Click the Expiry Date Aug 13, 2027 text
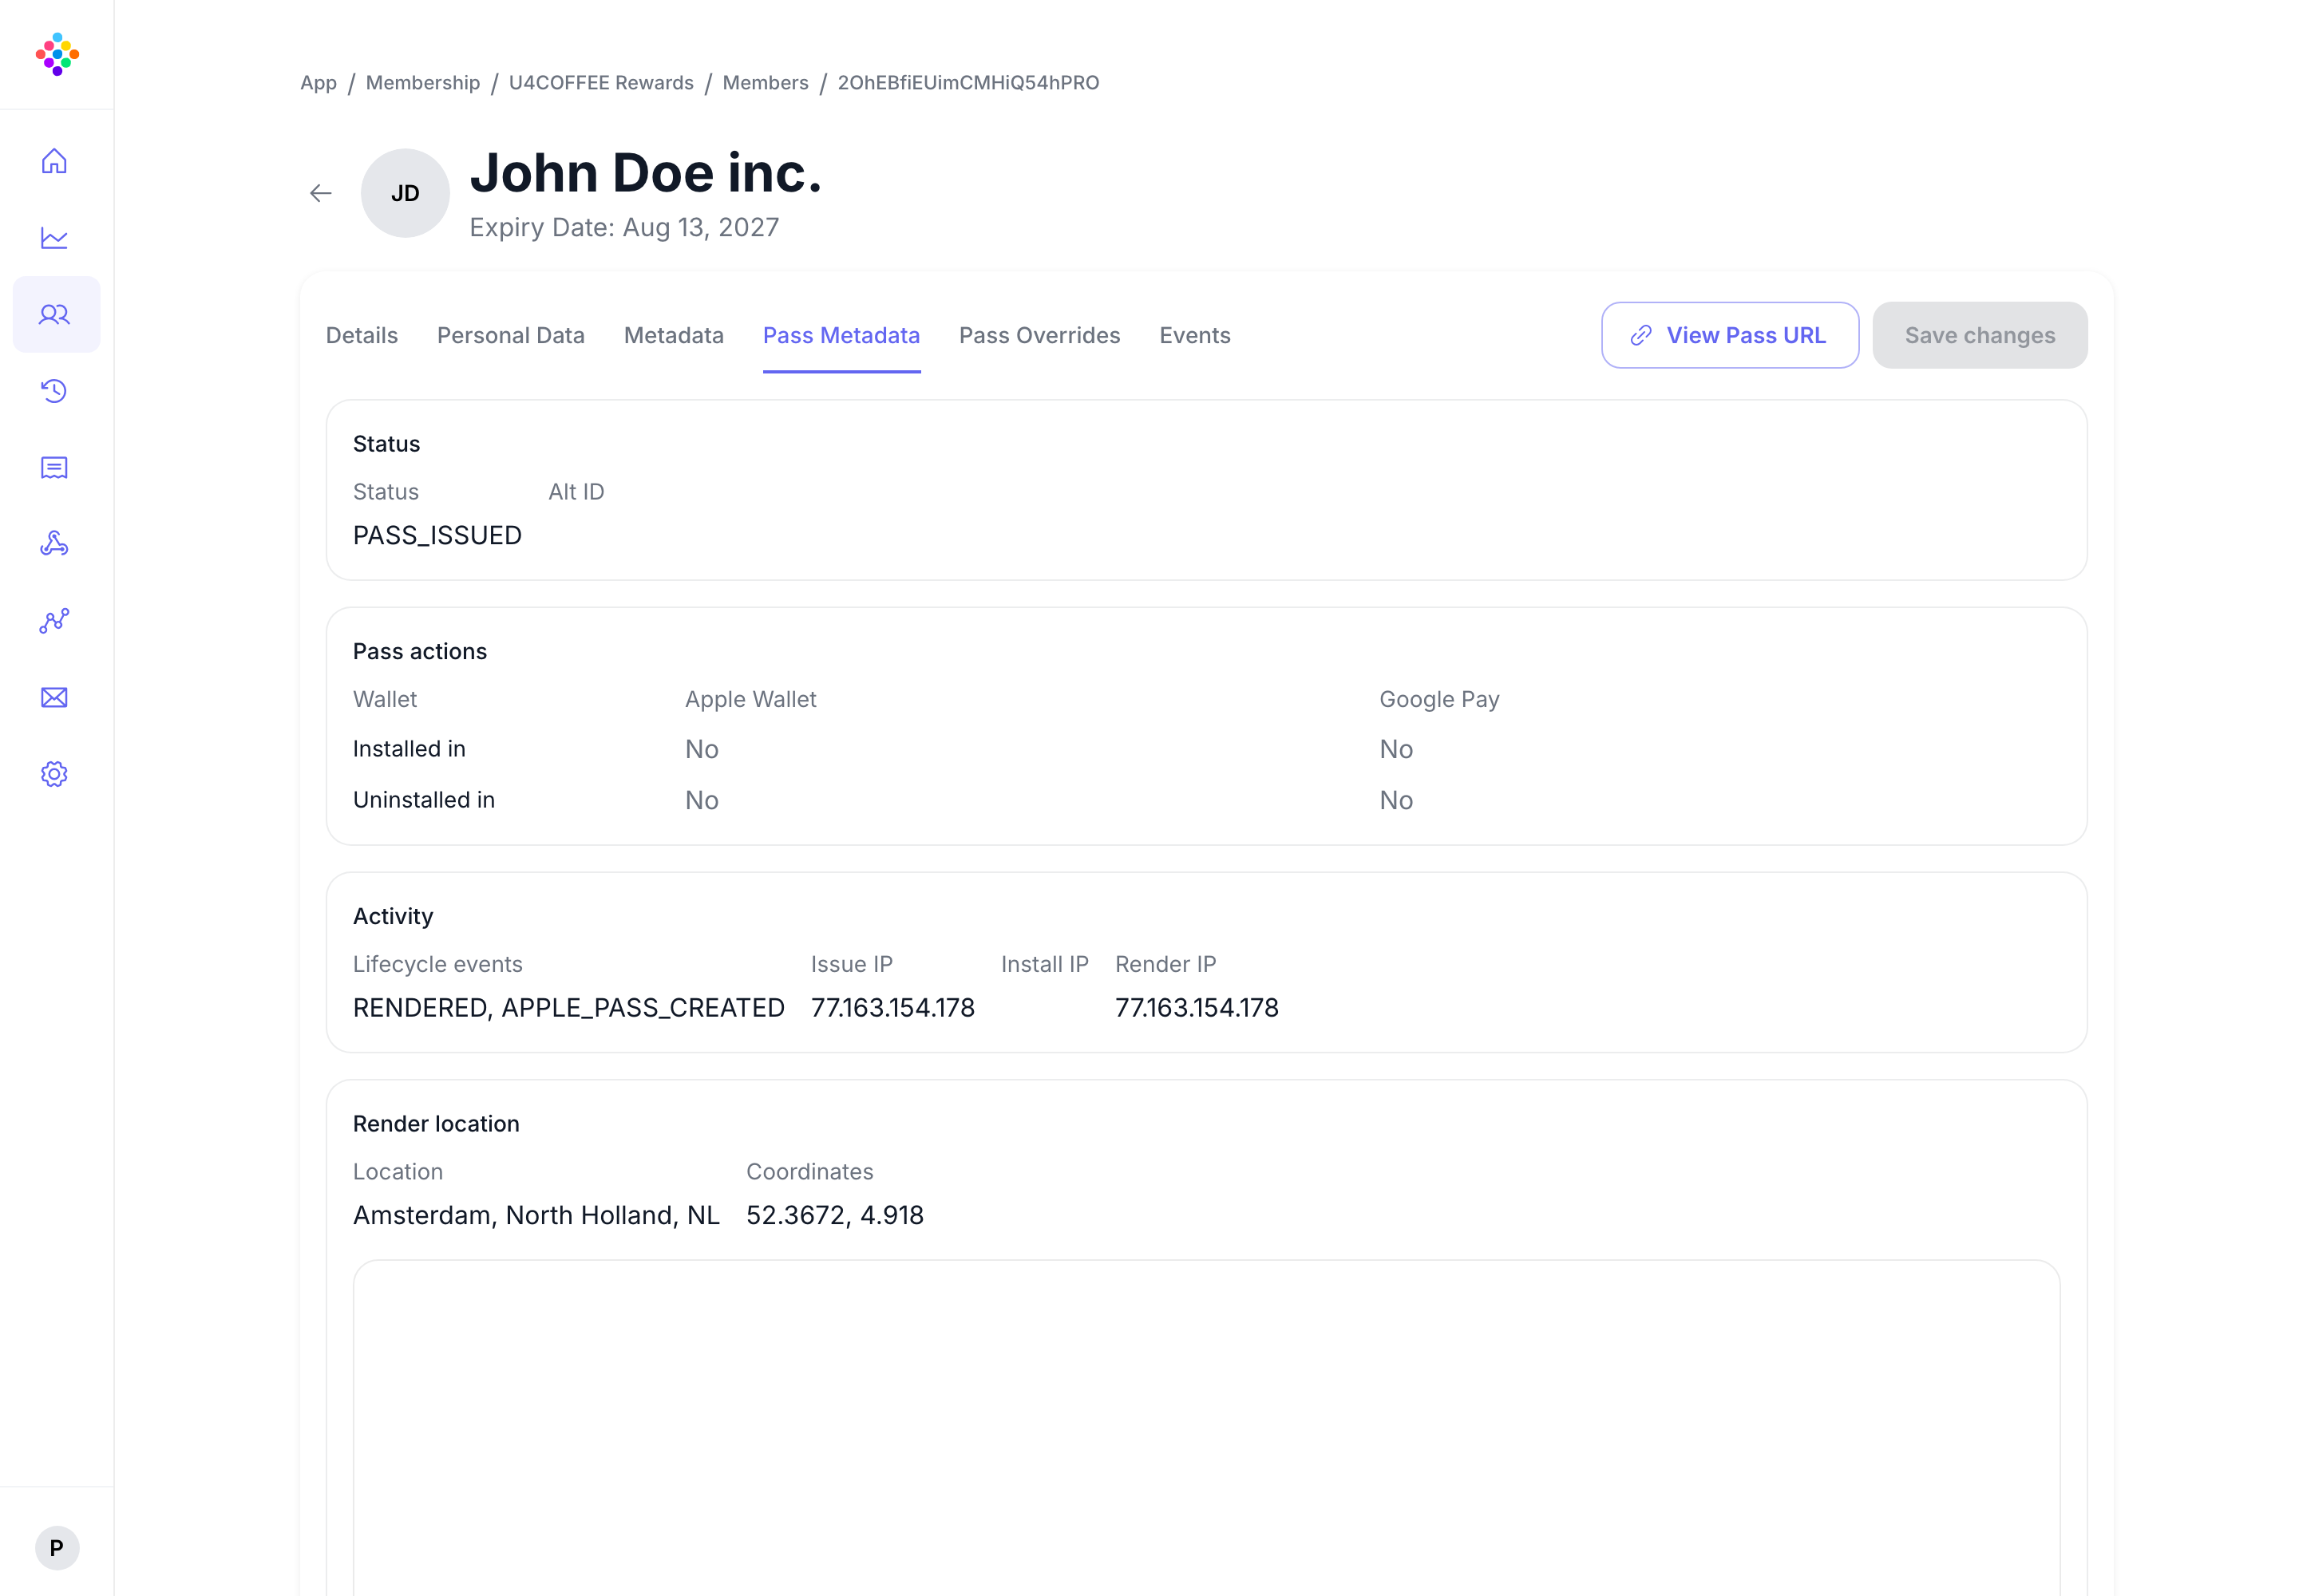The height and width of the screenshot is (1596, 2299). tap(624, 227)
